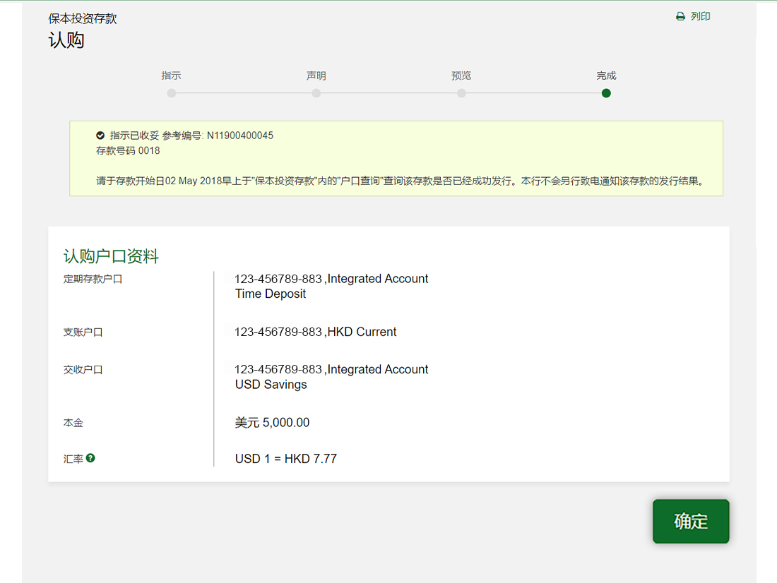
Task: Click the 存款号码 0018 text
Action: point(128,150)
